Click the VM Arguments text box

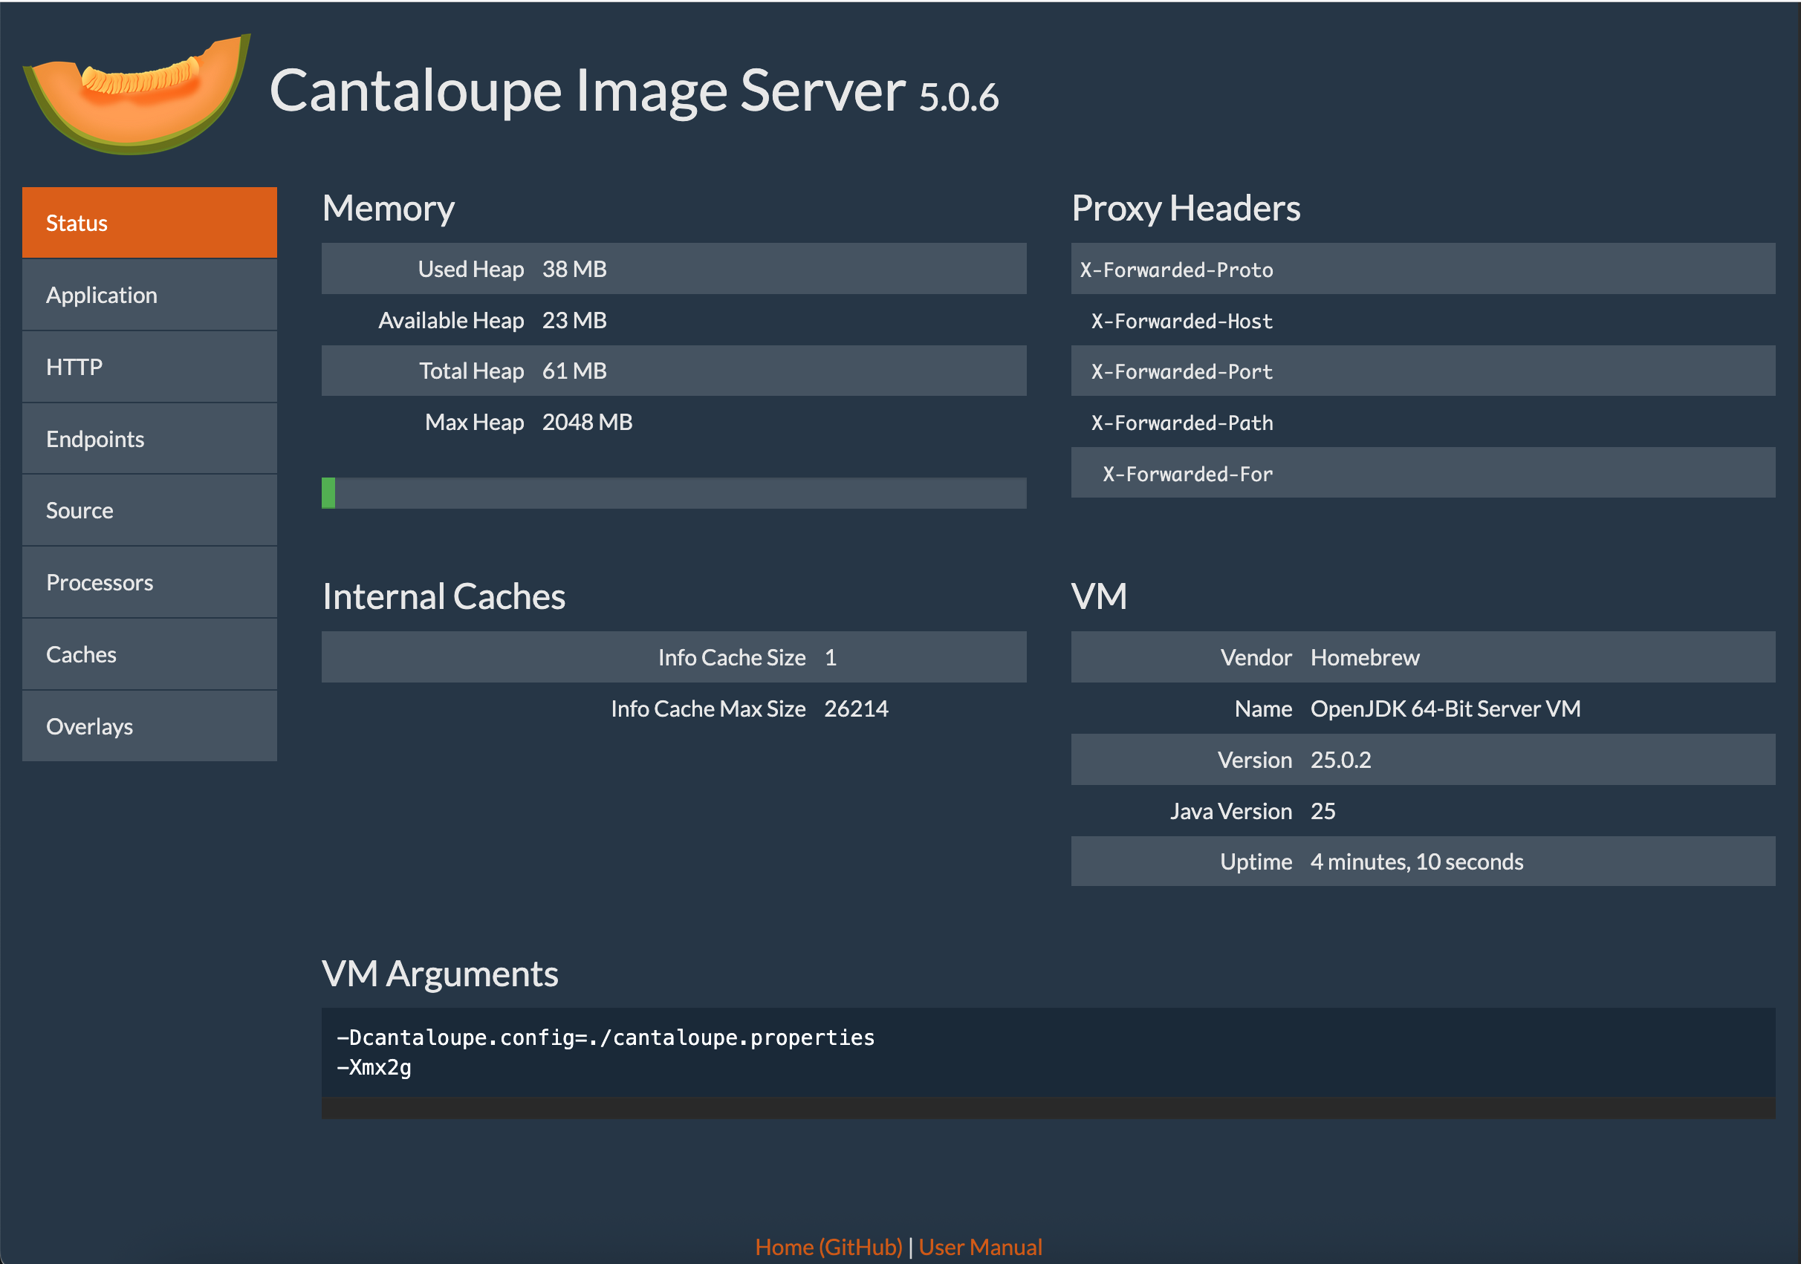1048,1052
